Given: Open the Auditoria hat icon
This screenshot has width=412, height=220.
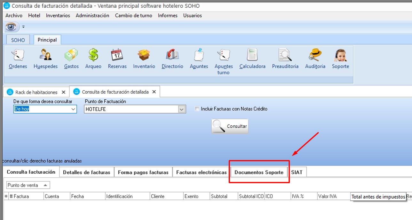Looking at the screenshot, I should tap(315, 55).
